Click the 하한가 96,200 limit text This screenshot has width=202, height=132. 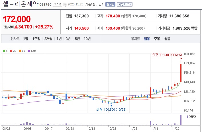tap(132, 28)
